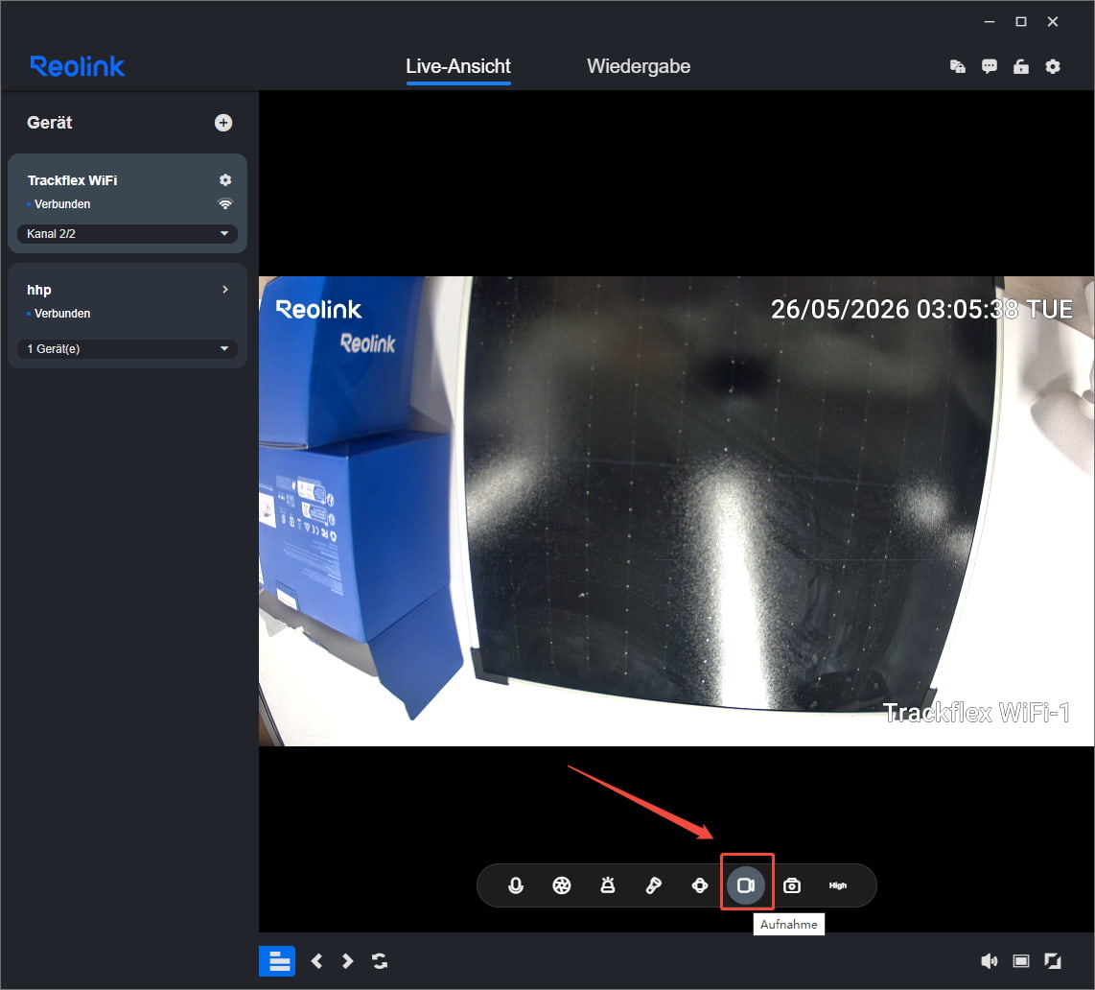Click the Reolink logo in header

(x=78, y=66)
